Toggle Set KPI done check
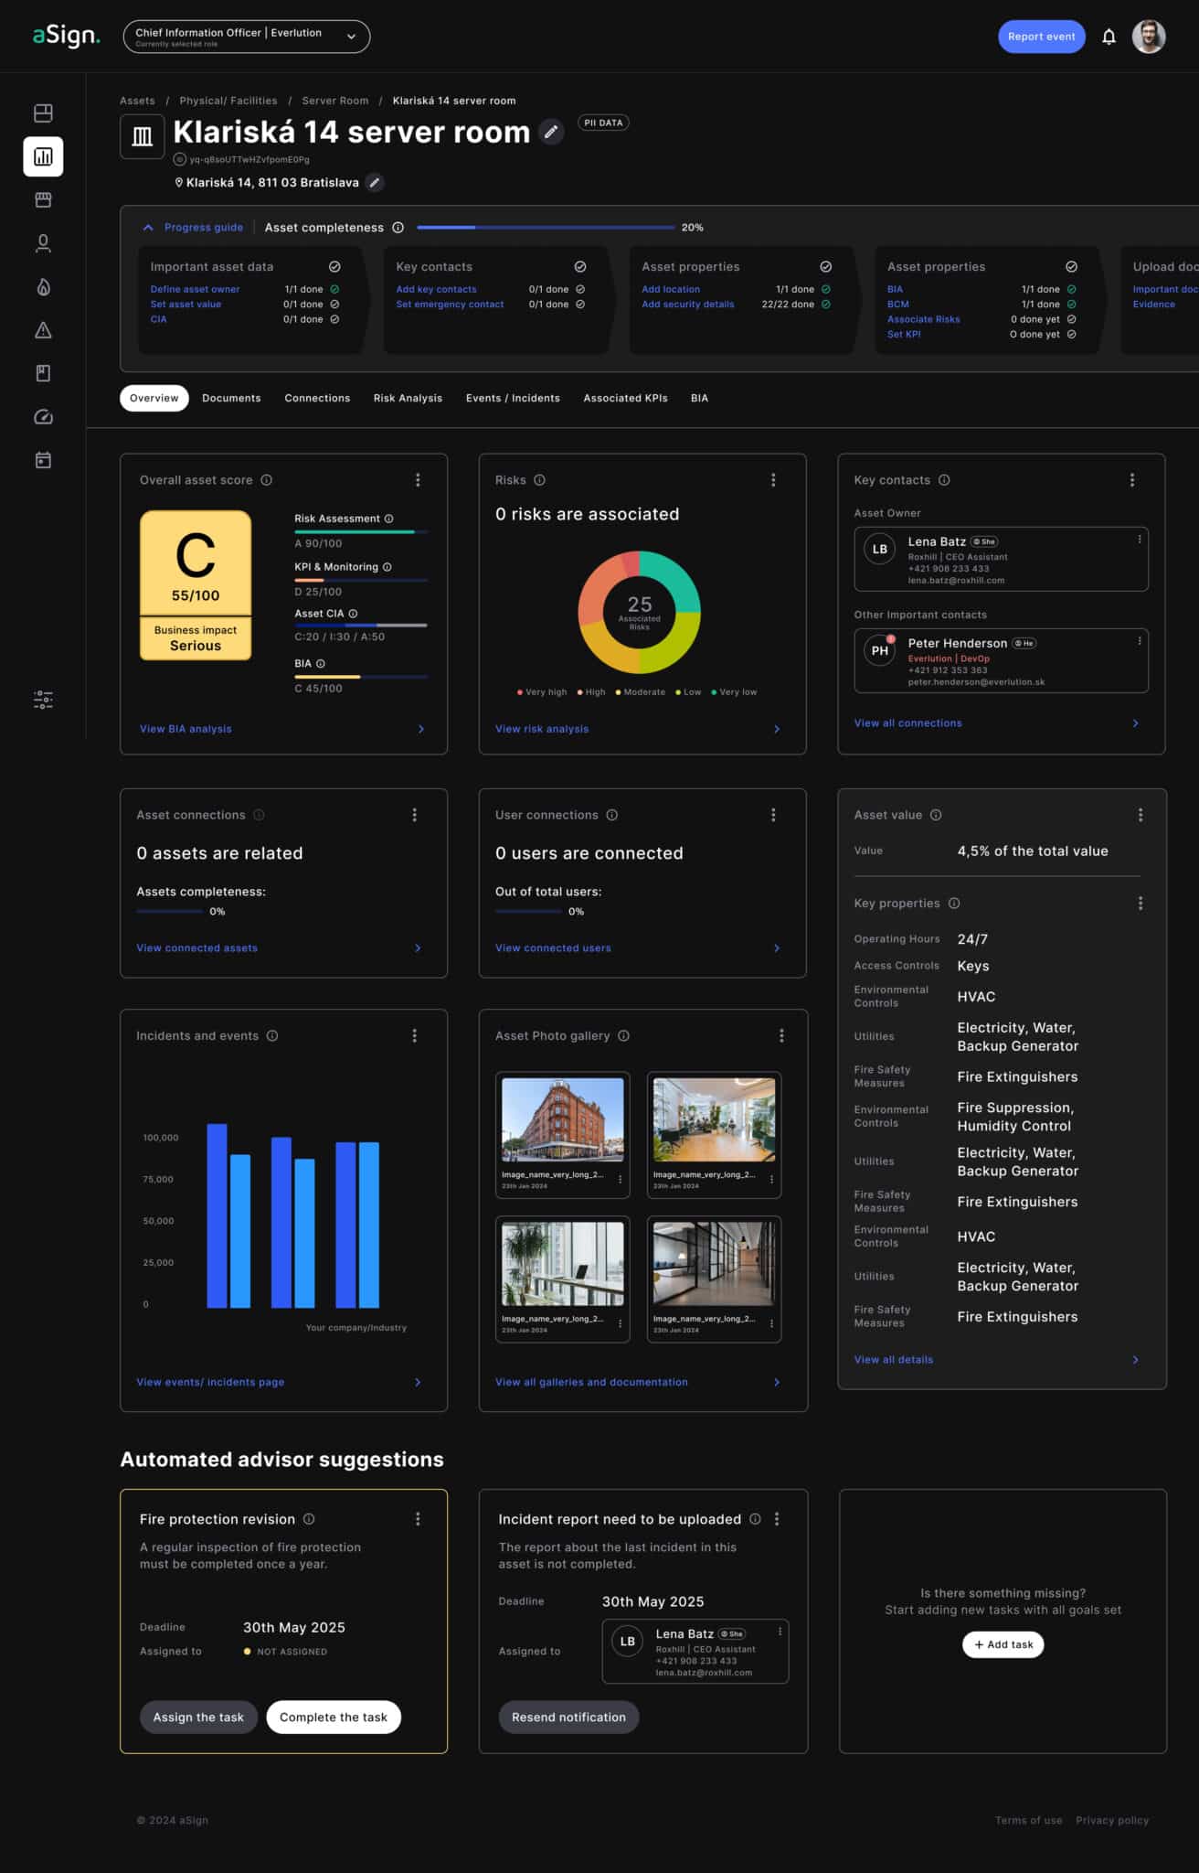The image size is (1199, 1873). (x=1072, y=335)
